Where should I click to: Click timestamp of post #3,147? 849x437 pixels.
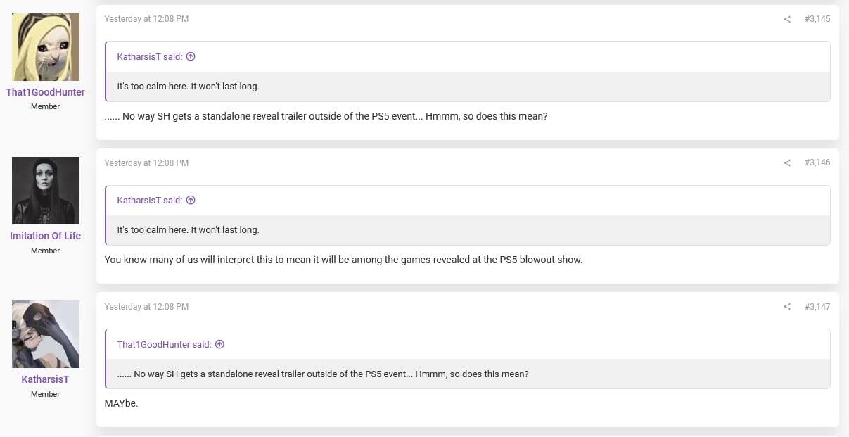coord(146,306)
